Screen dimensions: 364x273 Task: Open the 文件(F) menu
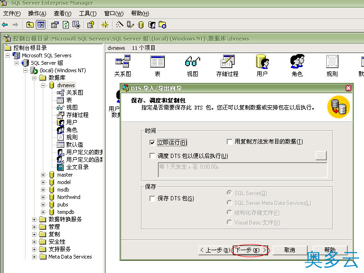tap(12, 14)
